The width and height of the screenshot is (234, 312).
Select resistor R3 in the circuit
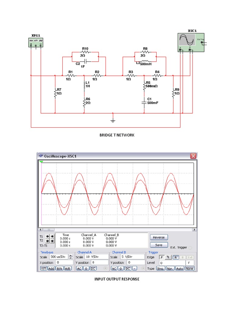tap(130, 76)
